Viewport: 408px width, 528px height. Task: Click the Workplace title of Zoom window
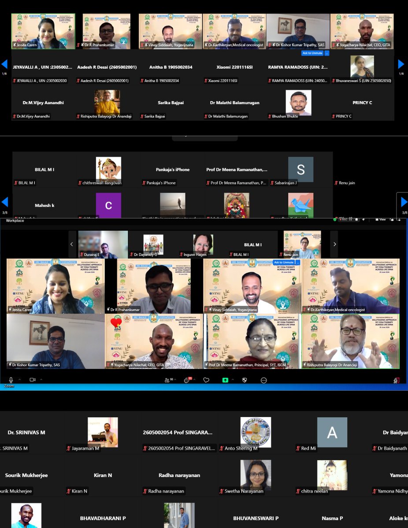point(15,220)
